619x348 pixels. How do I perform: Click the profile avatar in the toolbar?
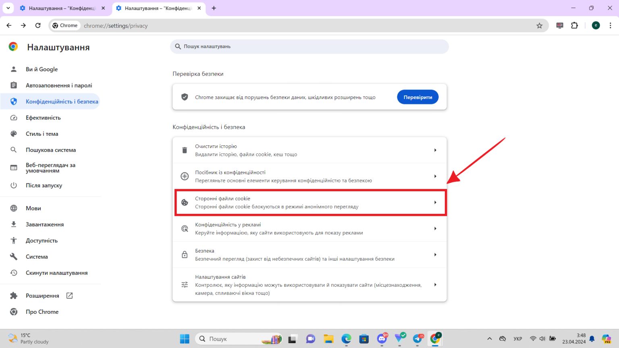[596, 25]
